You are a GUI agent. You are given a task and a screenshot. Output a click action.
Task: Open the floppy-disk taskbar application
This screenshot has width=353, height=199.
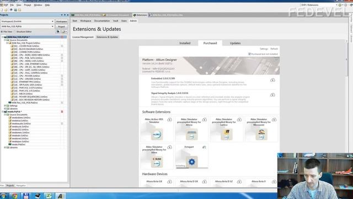pos(26,196)
